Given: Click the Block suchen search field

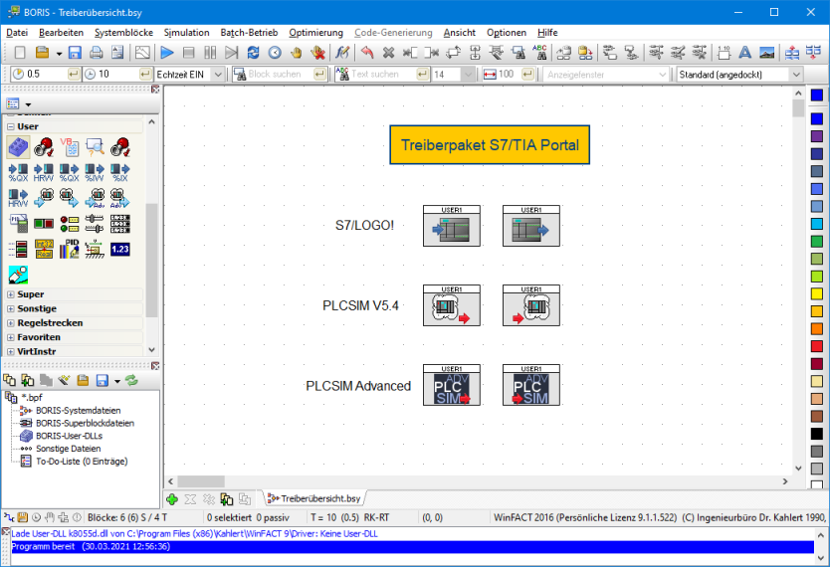Looking at the screenshot, I should [x=280, y=74].
